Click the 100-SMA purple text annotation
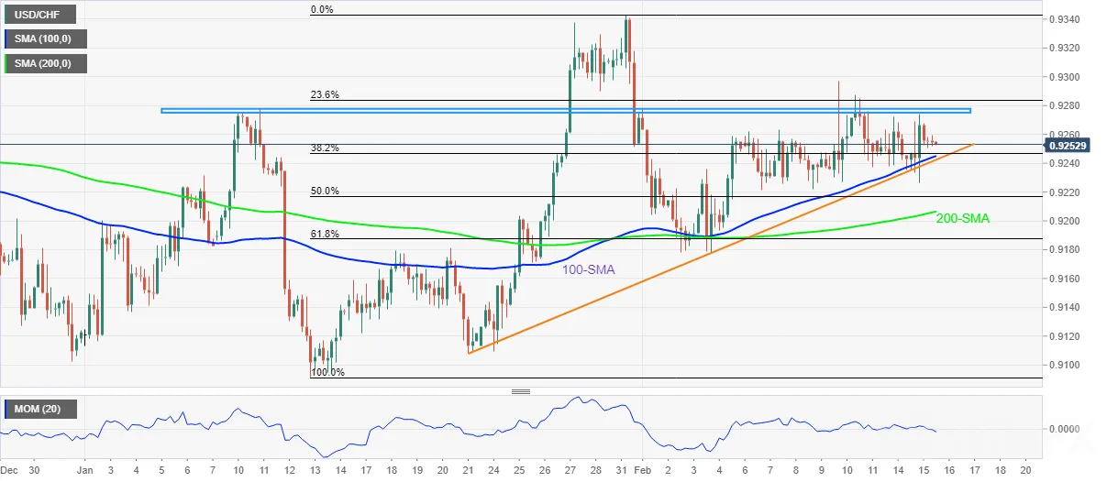The image size is (1107, 482). click(589, 269)
